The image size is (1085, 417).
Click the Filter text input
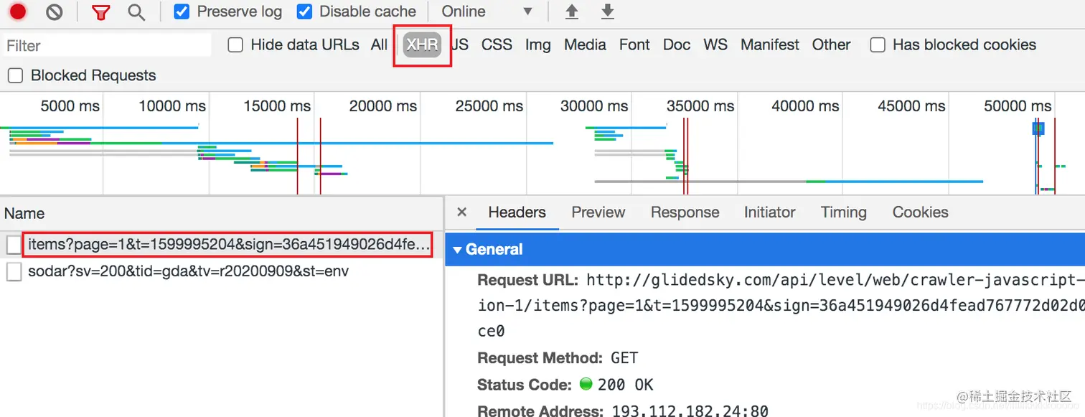pos(108,45)
